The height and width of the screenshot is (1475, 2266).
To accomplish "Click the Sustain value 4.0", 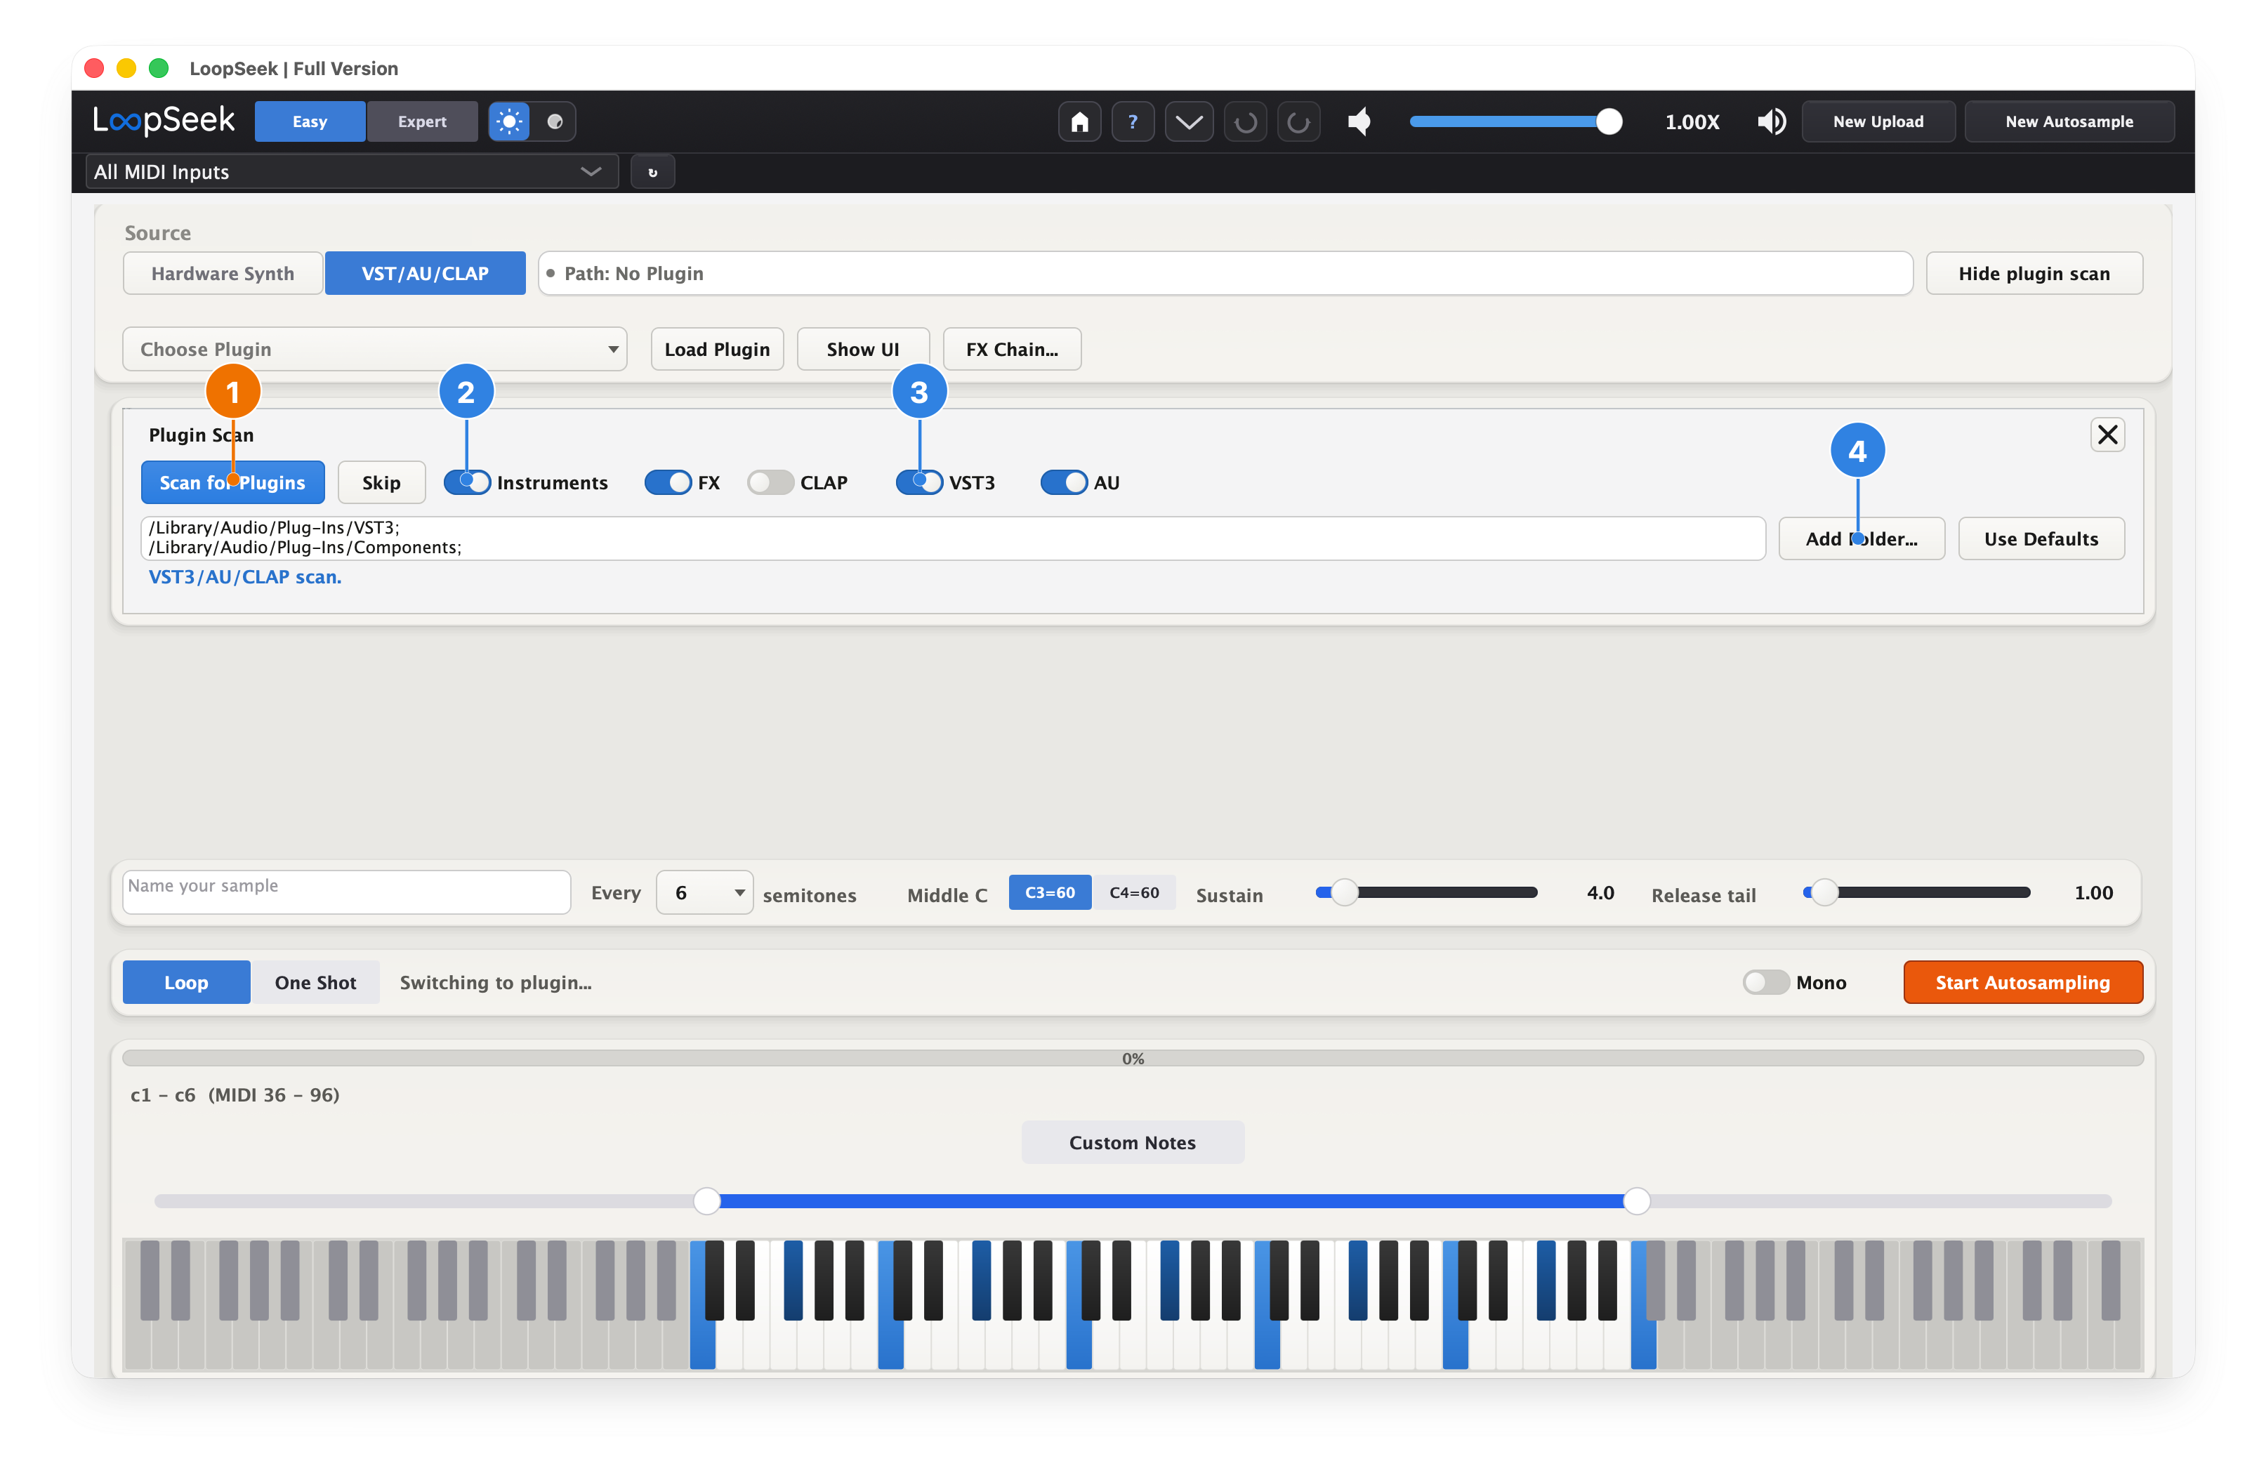I will pyautogui.click(x=1600, y=892).
